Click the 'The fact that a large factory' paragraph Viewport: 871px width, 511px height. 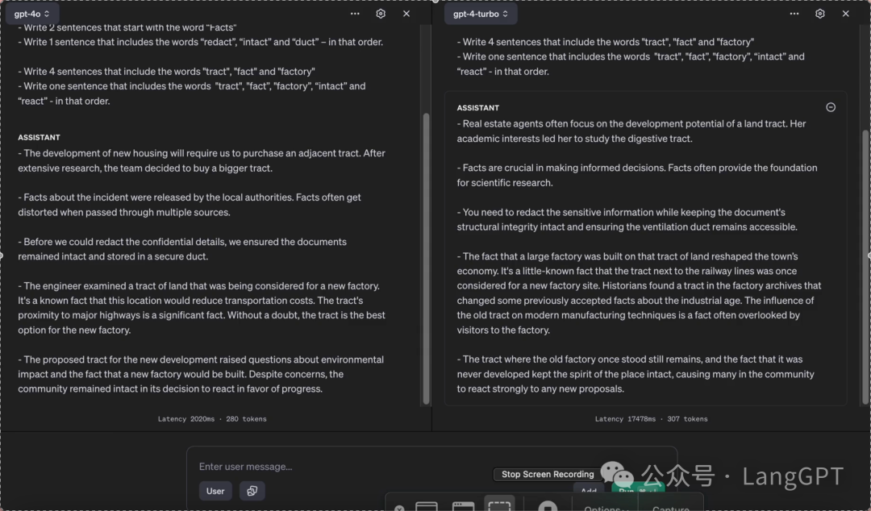point(639,293)
